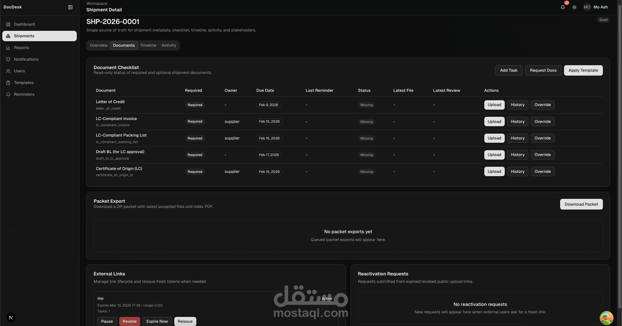The width and height of the screenshot is (622, 326).
Task: Select the Documents tab
Action: point(124,45)
